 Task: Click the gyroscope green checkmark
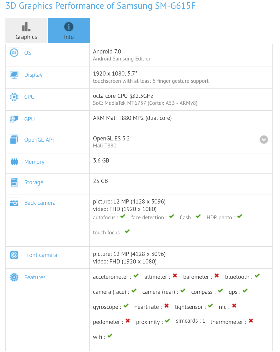pos(126,306)
